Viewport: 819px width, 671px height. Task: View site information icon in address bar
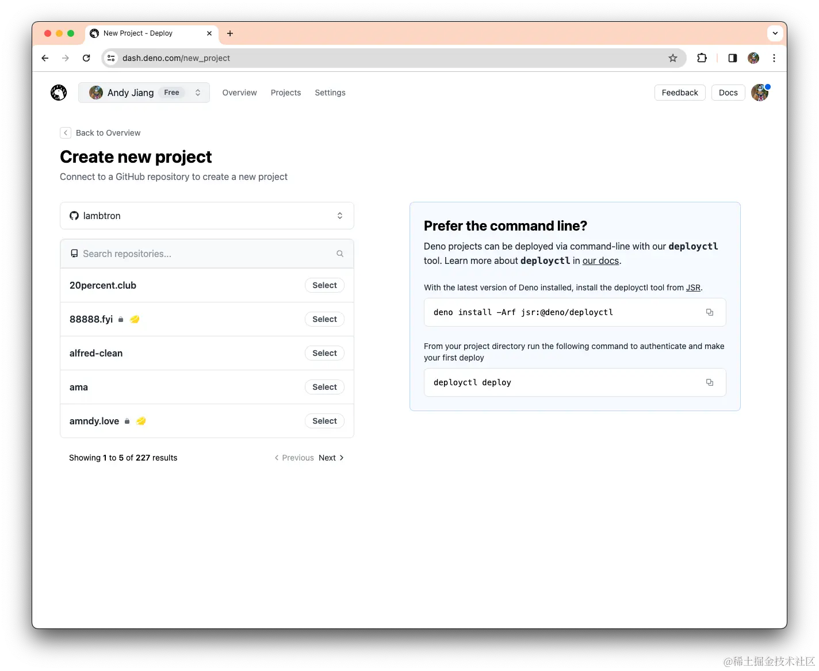(x=112, y=58)
